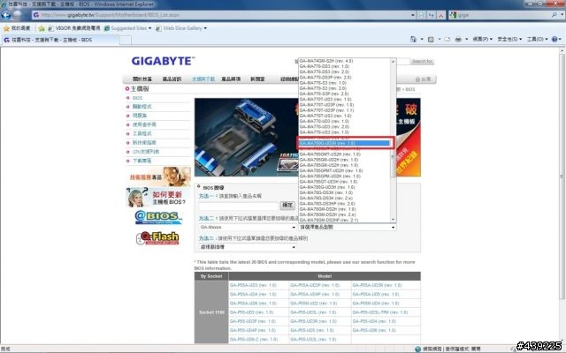Open the 安全性(S) Safety menu
The width and height of the screenshot is (566, 353).
509,39
